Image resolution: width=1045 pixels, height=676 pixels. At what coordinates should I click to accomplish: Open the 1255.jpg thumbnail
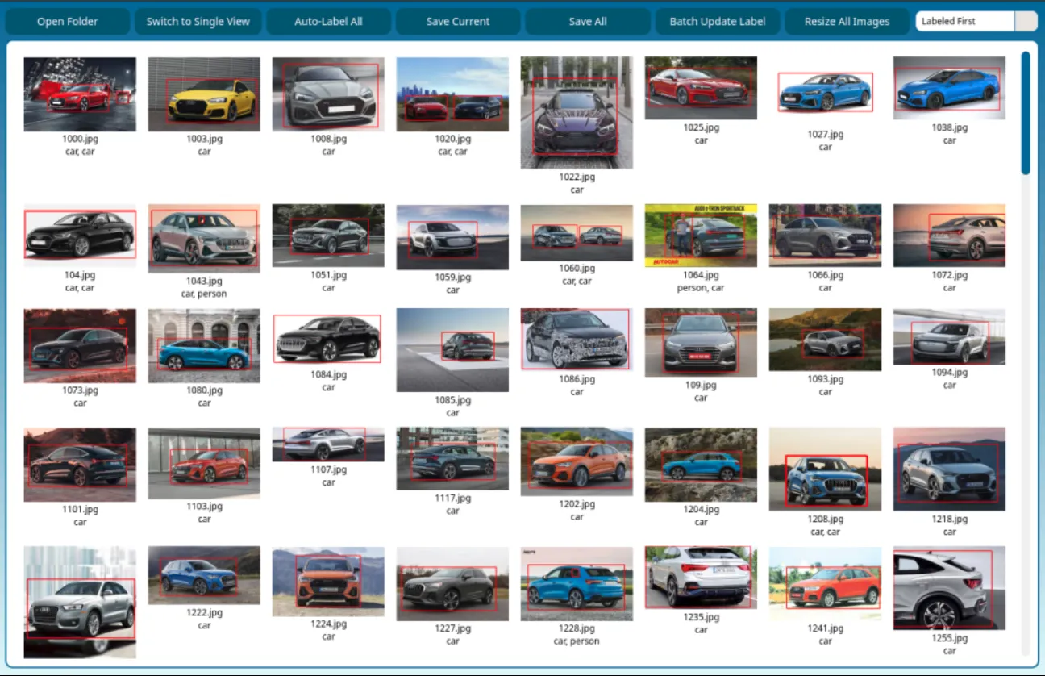pos(949,588)
